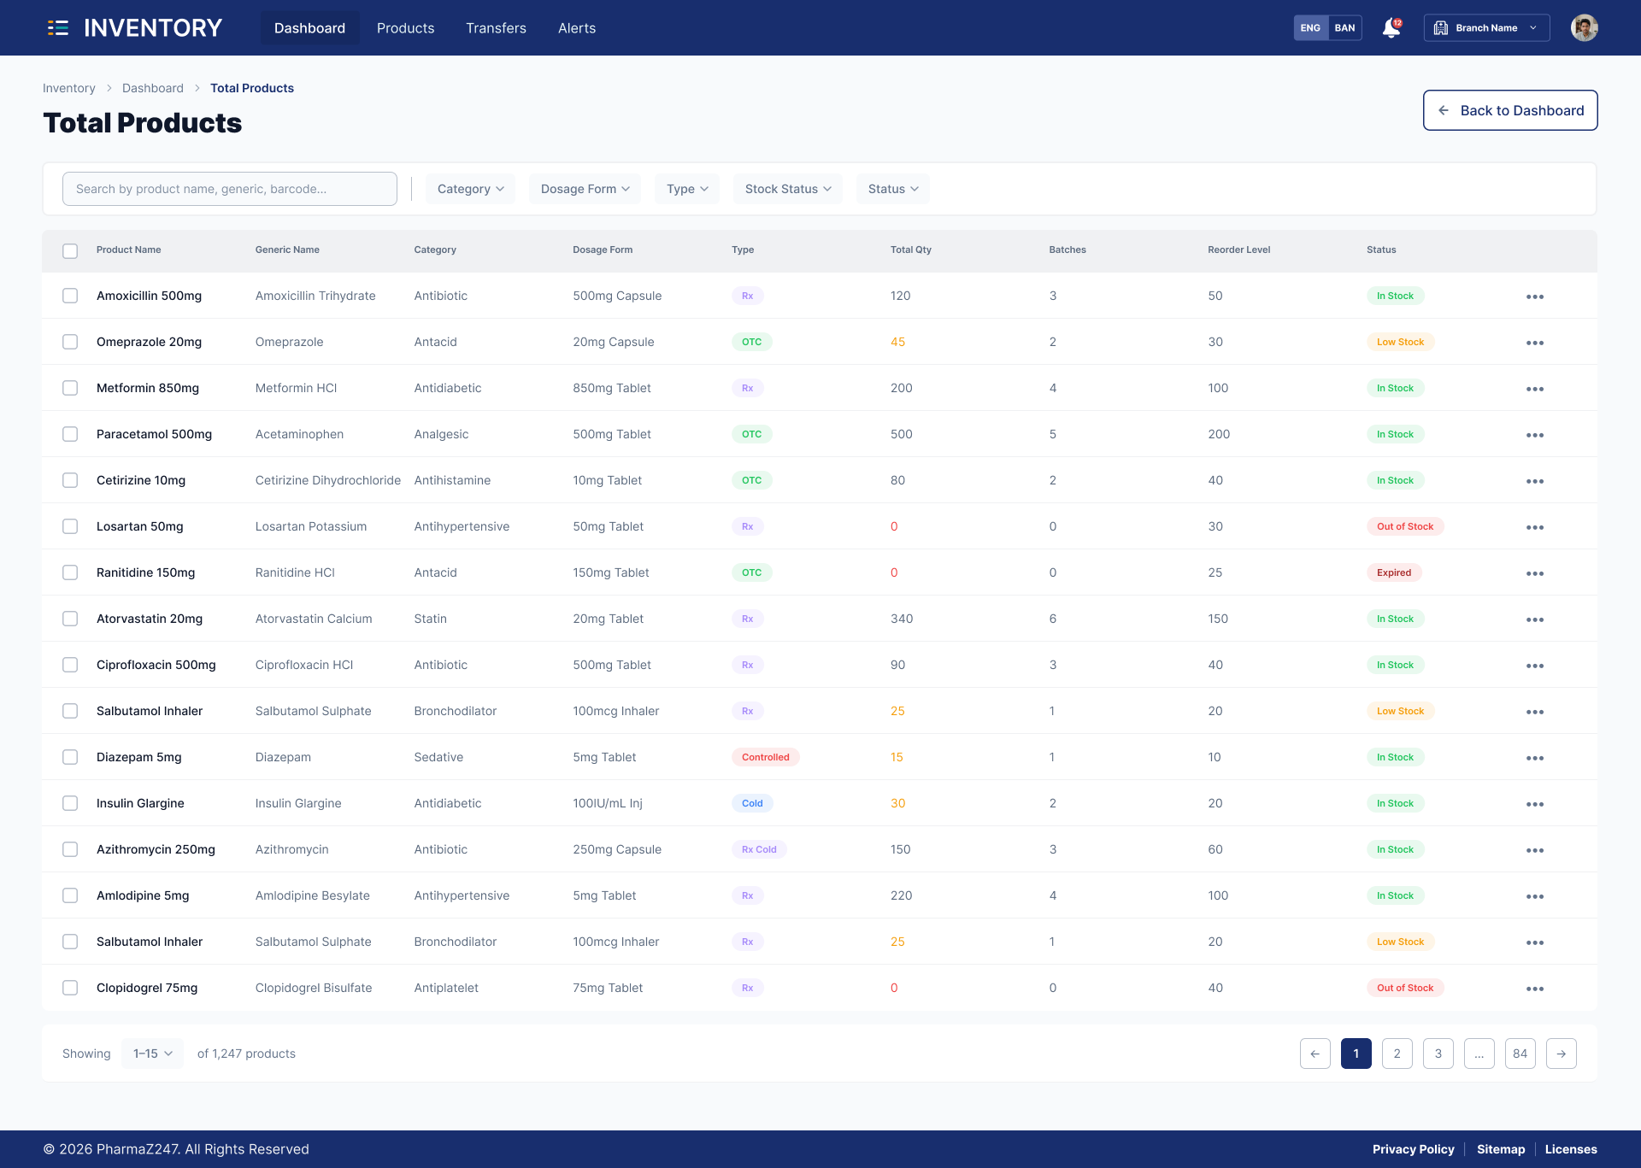Open the Dashboard nav tab
Screen dimensions: 1641x1168
point(309,28)
